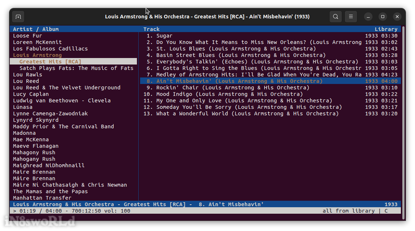Maximize the terminal window

(383, 17)
